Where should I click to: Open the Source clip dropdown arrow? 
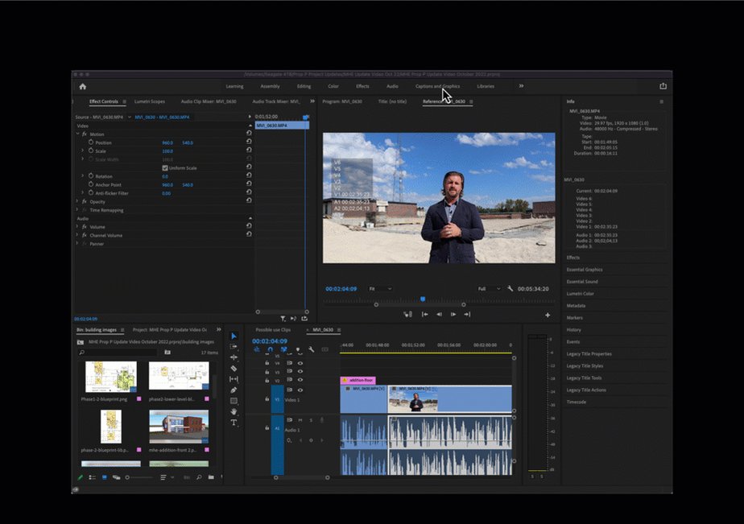pyautogui.click(x=129, y=118)
